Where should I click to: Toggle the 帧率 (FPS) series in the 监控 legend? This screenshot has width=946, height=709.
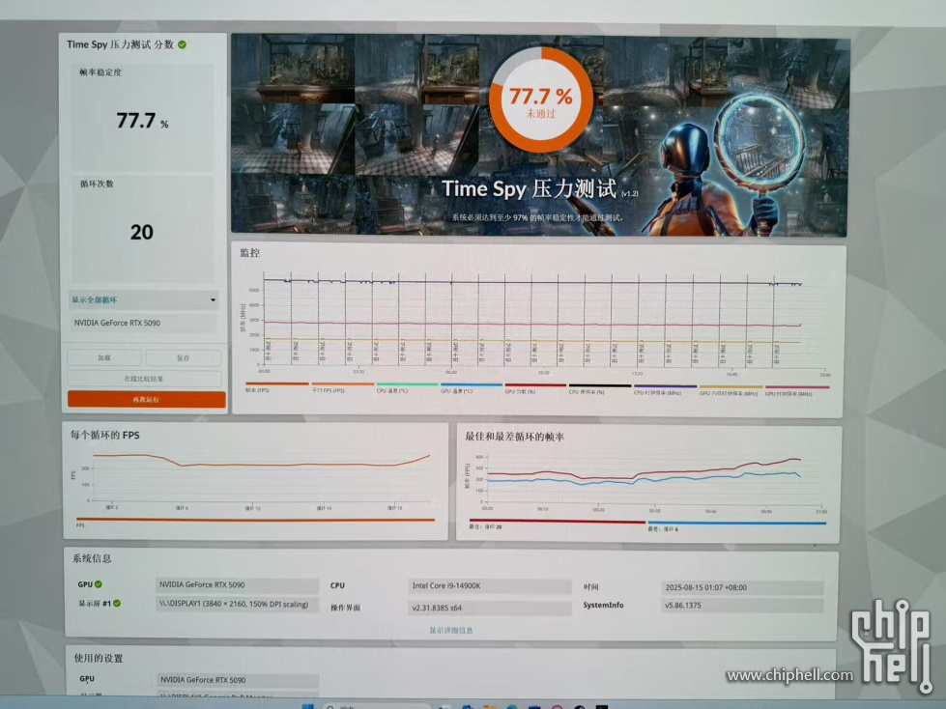coord(277,387)
